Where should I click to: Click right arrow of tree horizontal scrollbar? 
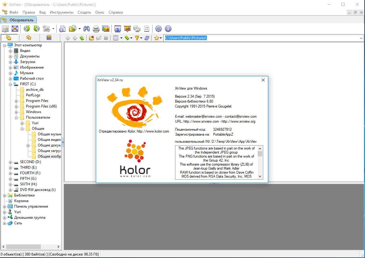58,247
